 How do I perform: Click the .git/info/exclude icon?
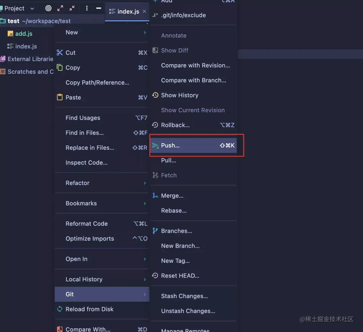point(155,15)
